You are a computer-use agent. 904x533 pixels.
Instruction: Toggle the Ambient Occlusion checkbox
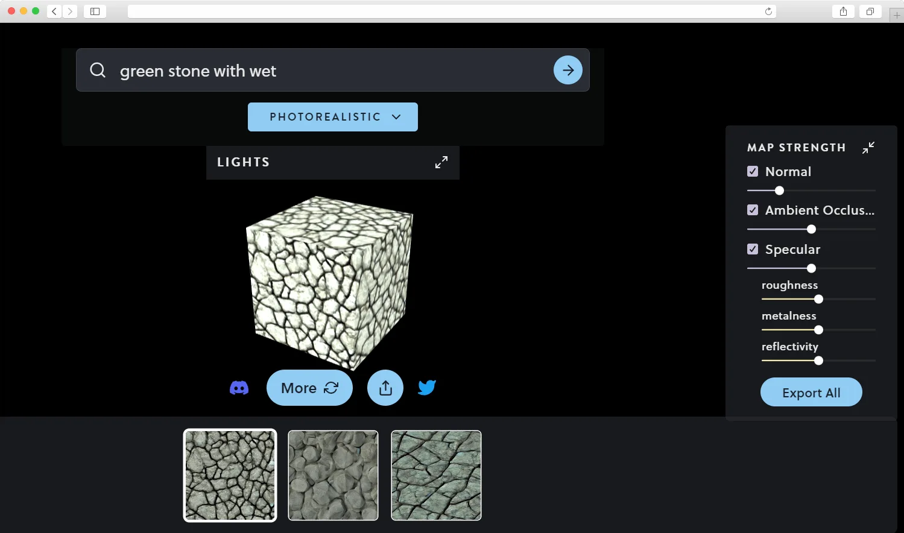753,210
